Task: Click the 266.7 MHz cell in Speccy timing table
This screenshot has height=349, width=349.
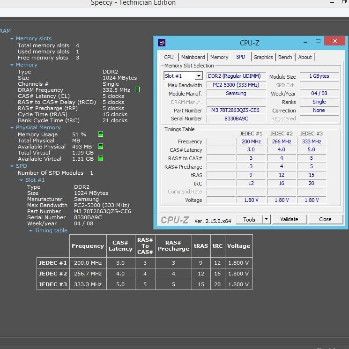Action: click(x=88, y=274)
